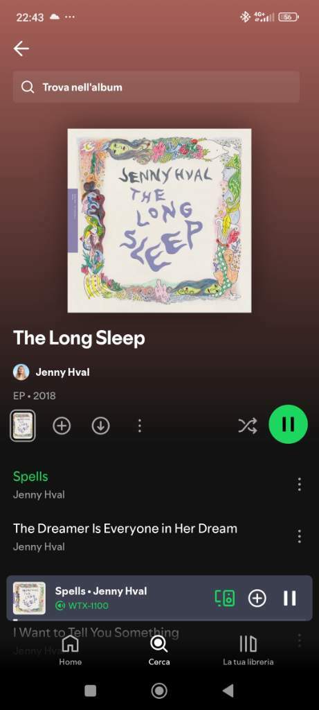Pause the song in the mini player
319x710 pixels.
point(290,598)
